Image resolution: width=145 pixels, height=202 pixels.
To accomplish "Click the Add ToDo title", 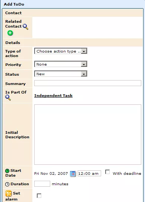I will (14, 4).
